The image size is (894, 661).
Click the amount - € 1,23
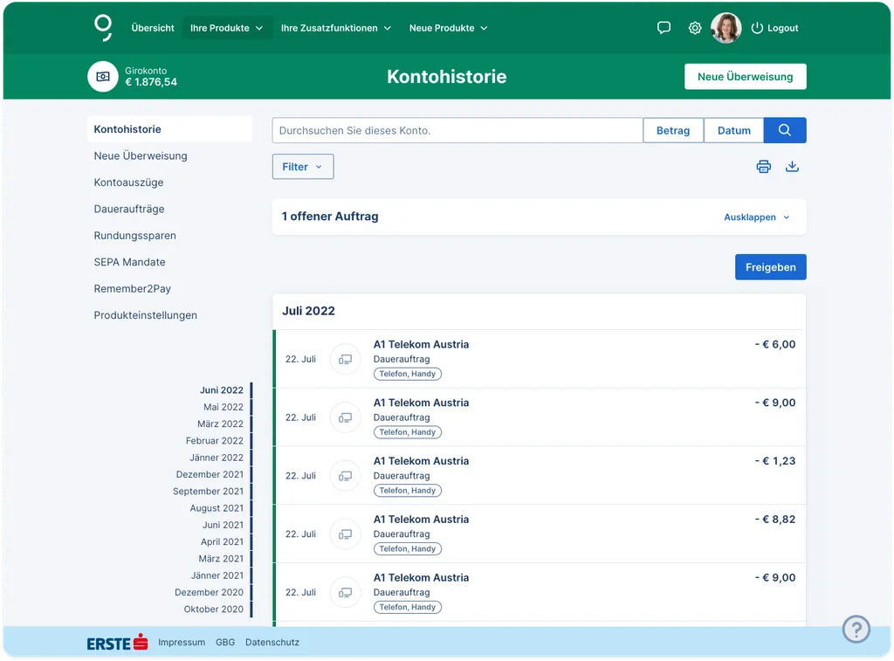click(x=775, y=461)
